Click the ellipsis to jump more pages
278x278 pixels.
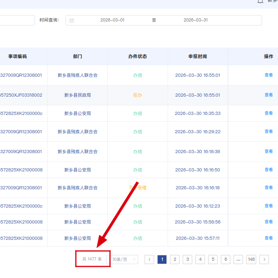pyautogui.click(x=238, y=259)
